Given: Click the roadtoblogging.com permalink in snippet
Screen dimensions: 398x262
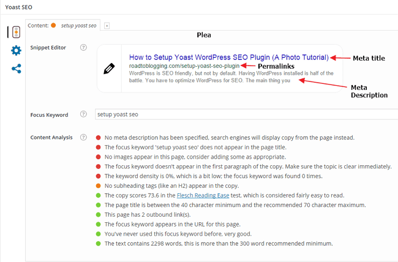Looking at the screenshot, I should point(184,66).
